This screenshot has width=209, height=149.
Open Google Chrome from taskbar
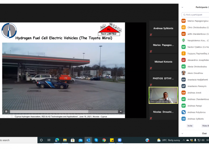104,140
